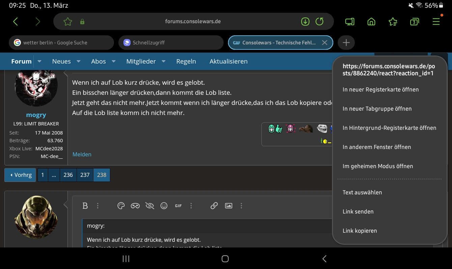452x269 pixels.
Task: Open the browser hamburger menu
Action: point(436,22)
